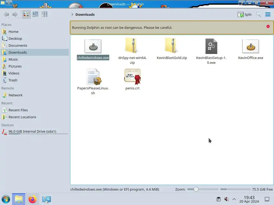
Task: Open Videos in Places
Action: [x=35, y=73]
